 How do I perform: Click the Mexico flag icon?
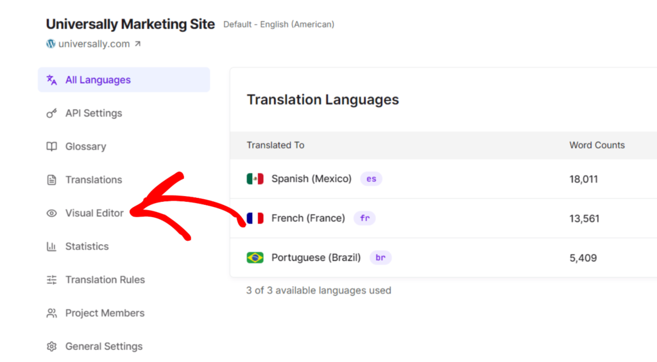[255, 179]
